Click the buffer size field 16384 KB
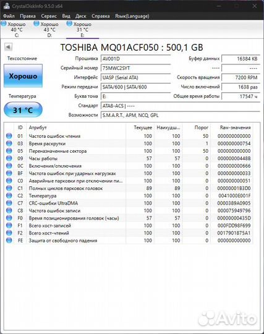264x334 pixels. pyautogui.click(x=241, y=59)
